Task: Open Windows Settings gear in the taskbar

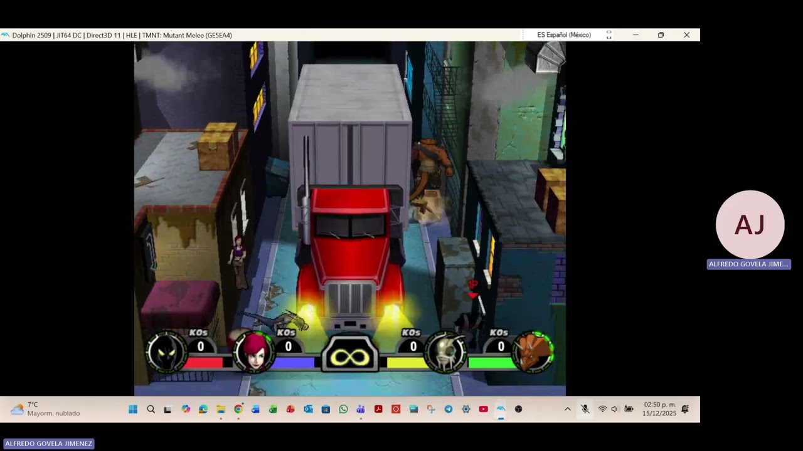Action: (x=465, y=409)
